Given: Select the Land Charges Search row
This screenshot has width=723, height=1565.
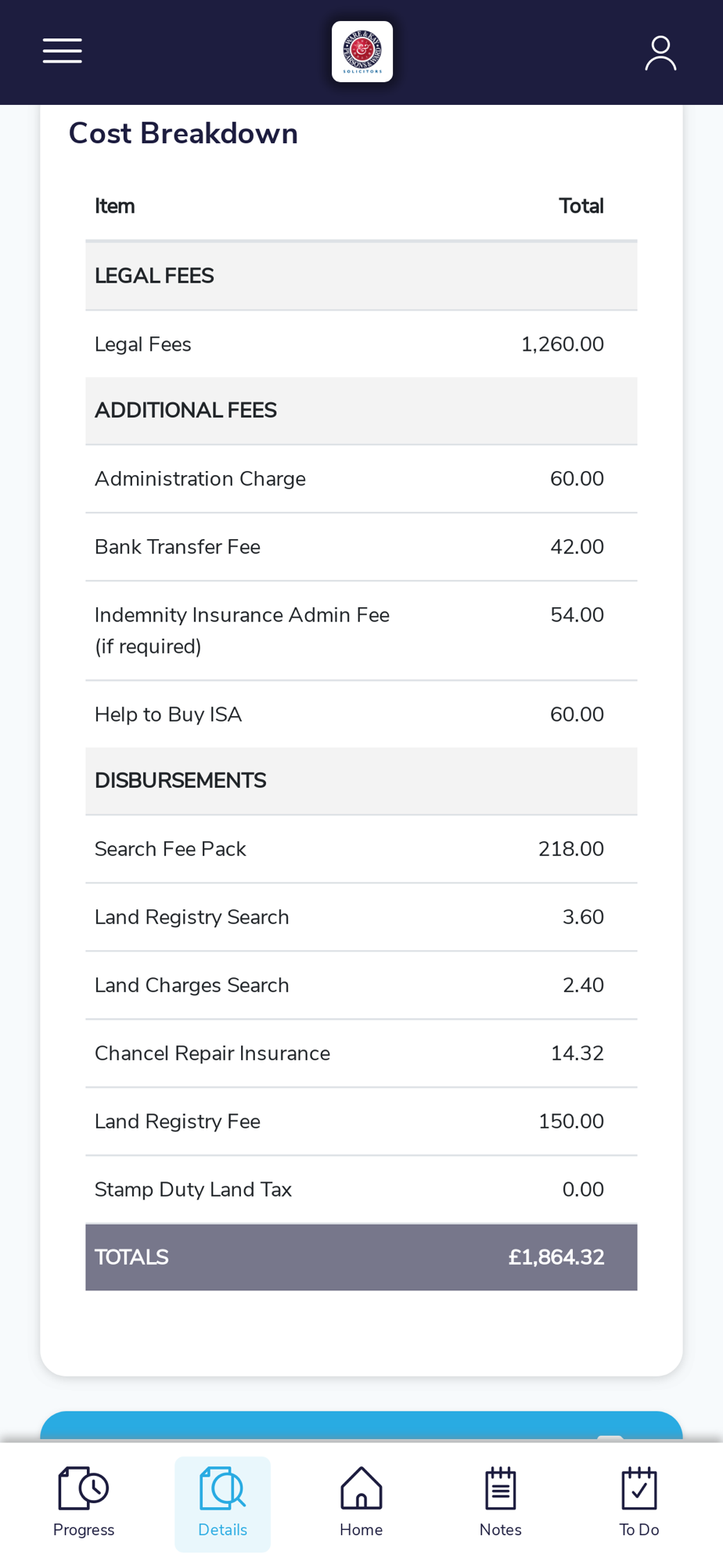Looking at the screenshot, I should 361,985.
